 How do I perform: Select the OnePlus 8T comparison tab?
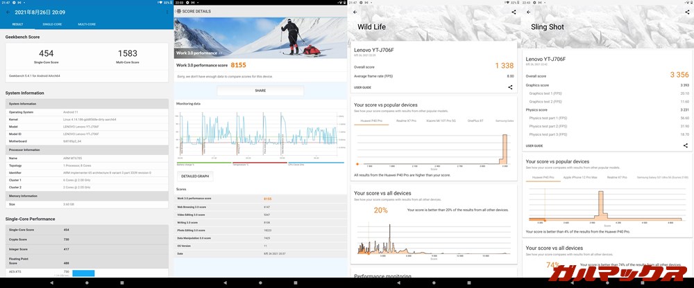coord(475,120)
